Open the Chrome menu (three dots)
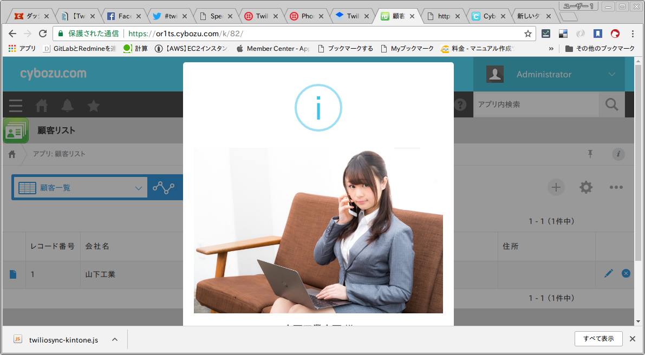 (633, 34)
